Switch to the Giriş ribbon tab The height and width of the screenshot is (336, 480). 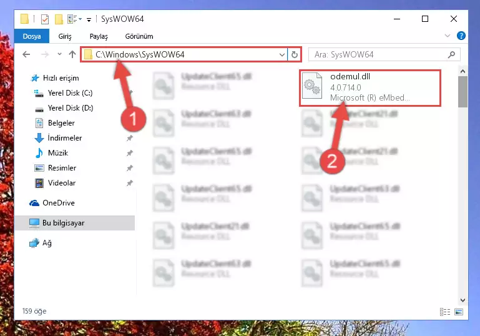coord(64,36)
